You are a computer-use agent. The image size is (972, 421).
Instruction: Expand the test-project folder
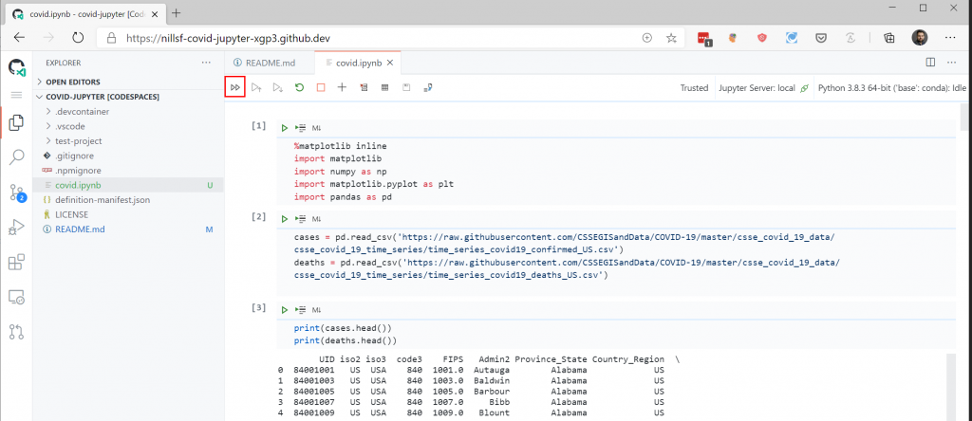[128, 141]
